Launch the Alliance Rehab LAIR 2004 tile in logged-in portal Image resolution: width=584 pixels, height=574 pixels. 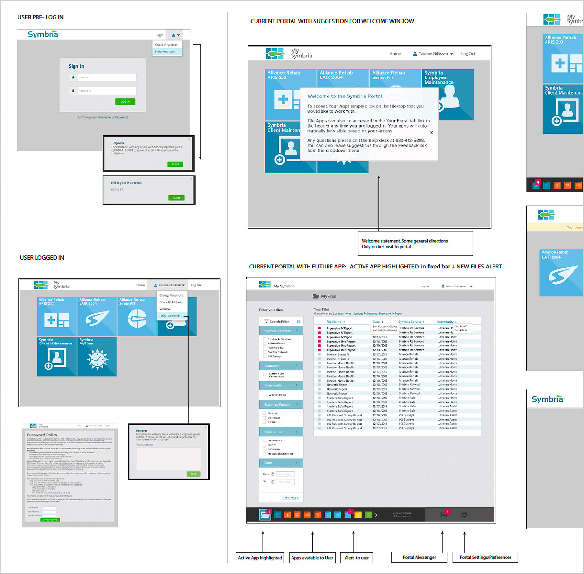click(x=97, y=317)
